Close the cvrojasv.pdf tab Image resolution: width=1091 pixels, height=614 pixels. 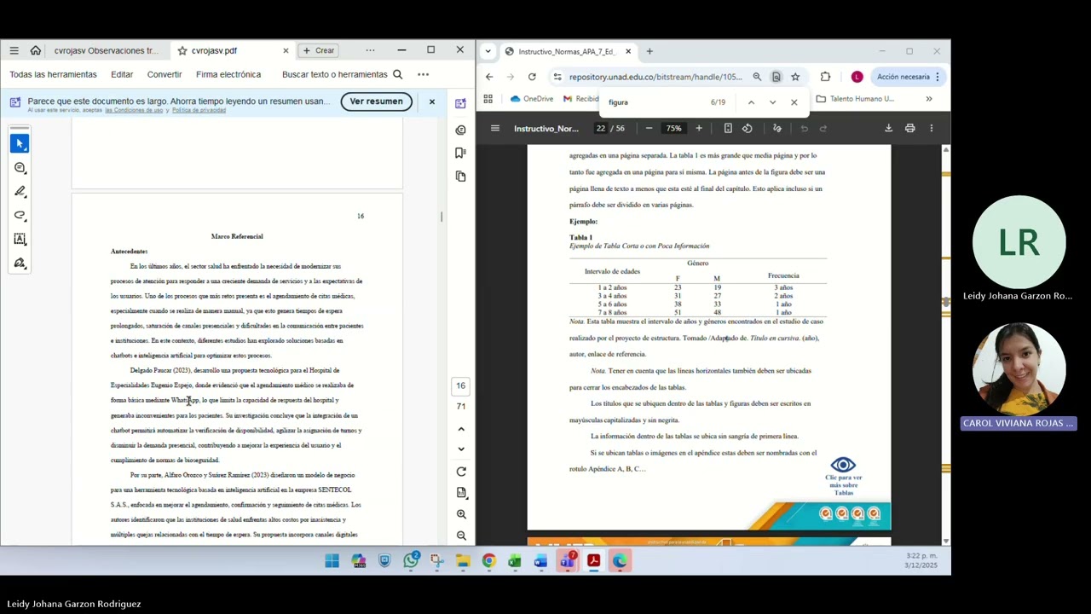(x=286, y=50)
